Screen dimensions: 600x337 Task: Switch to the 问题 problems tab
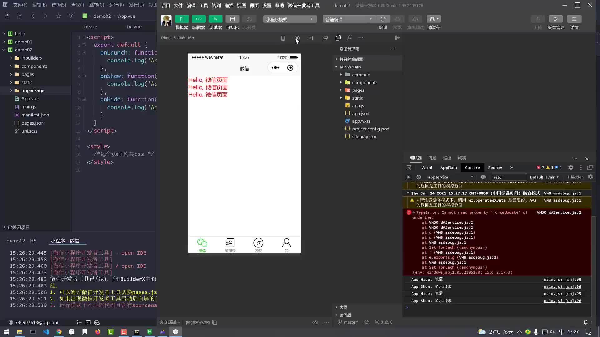point(432,158)
